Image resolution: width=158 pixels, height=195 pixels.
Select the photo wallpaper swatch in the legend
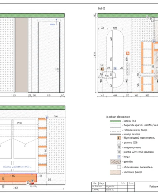point(115,162)
